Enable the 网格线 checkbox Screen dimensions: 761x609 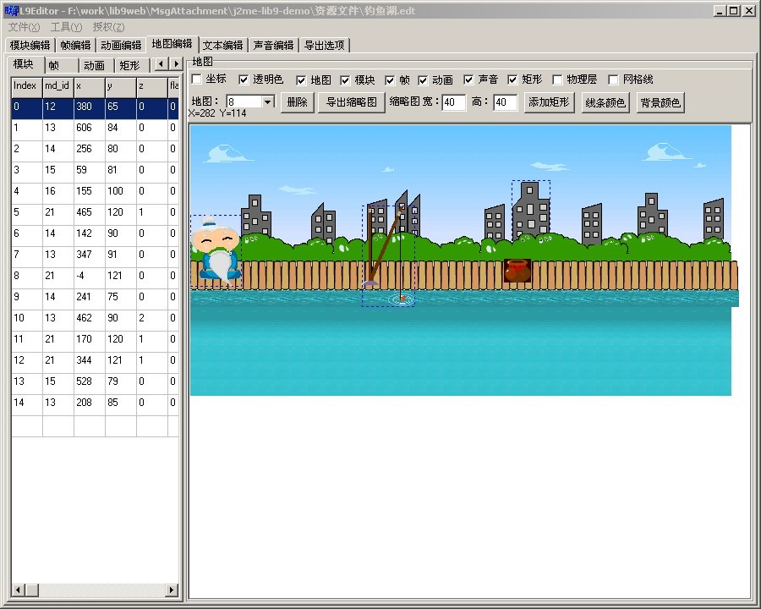click(x=614, y=80)
